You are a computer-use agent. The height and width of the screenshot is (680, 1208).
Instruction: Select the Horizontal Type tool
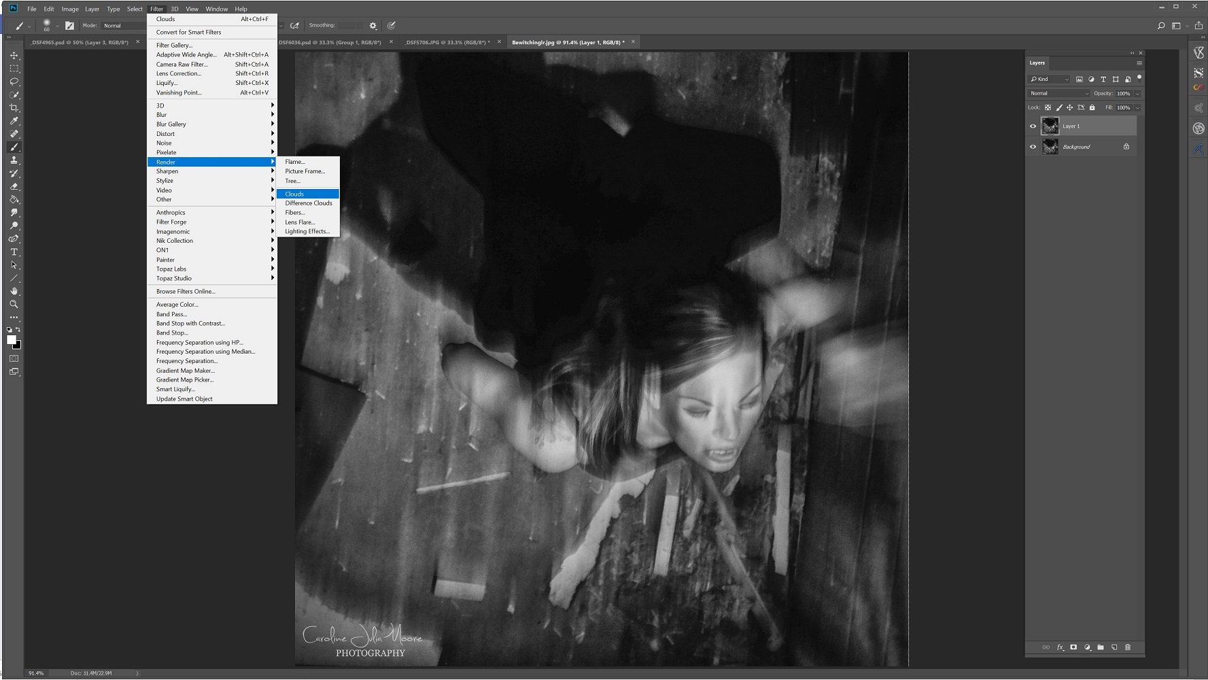click(x=14, y=252)
